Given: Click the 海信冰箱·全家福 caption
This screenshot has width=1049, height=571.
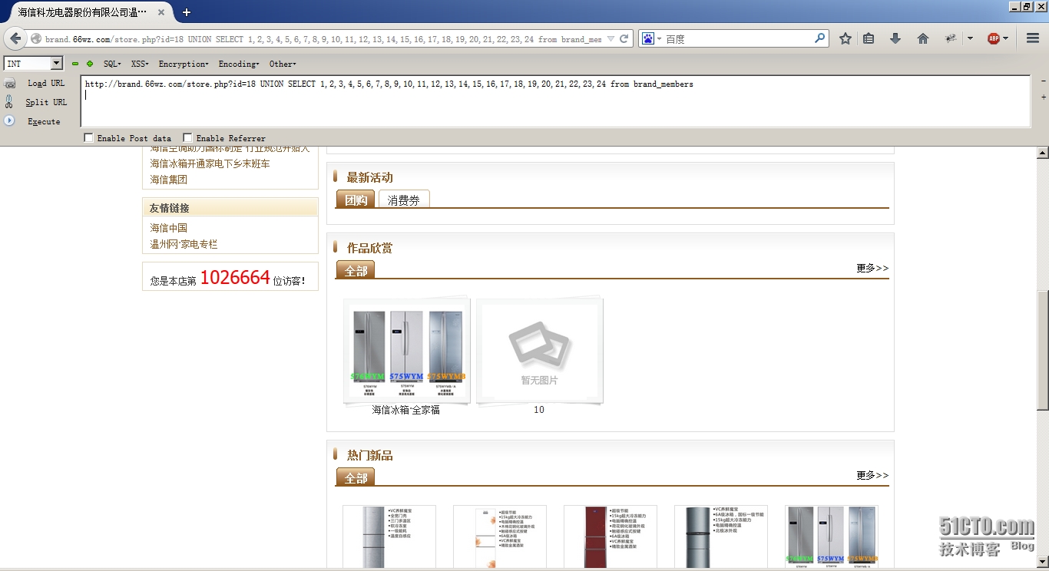Looking at the screenshot, I should click(406, 410).
